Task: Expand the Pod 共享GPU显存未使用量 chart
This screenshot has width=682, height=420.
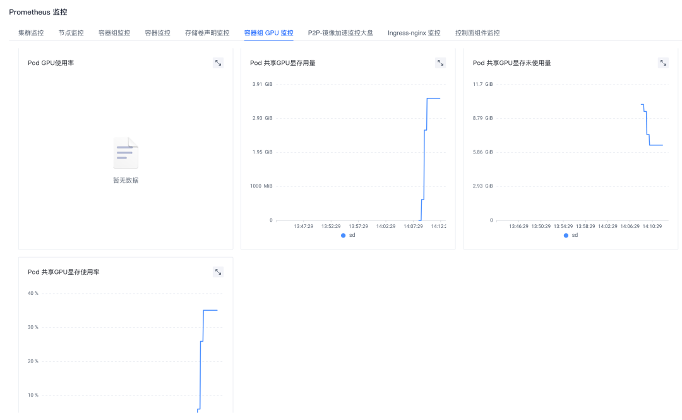Action: [663, 63]
